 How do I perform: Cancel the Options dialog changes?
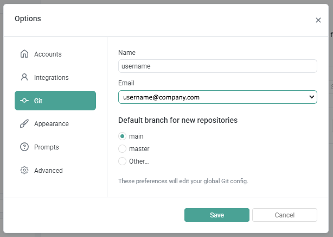pos(285,215)
